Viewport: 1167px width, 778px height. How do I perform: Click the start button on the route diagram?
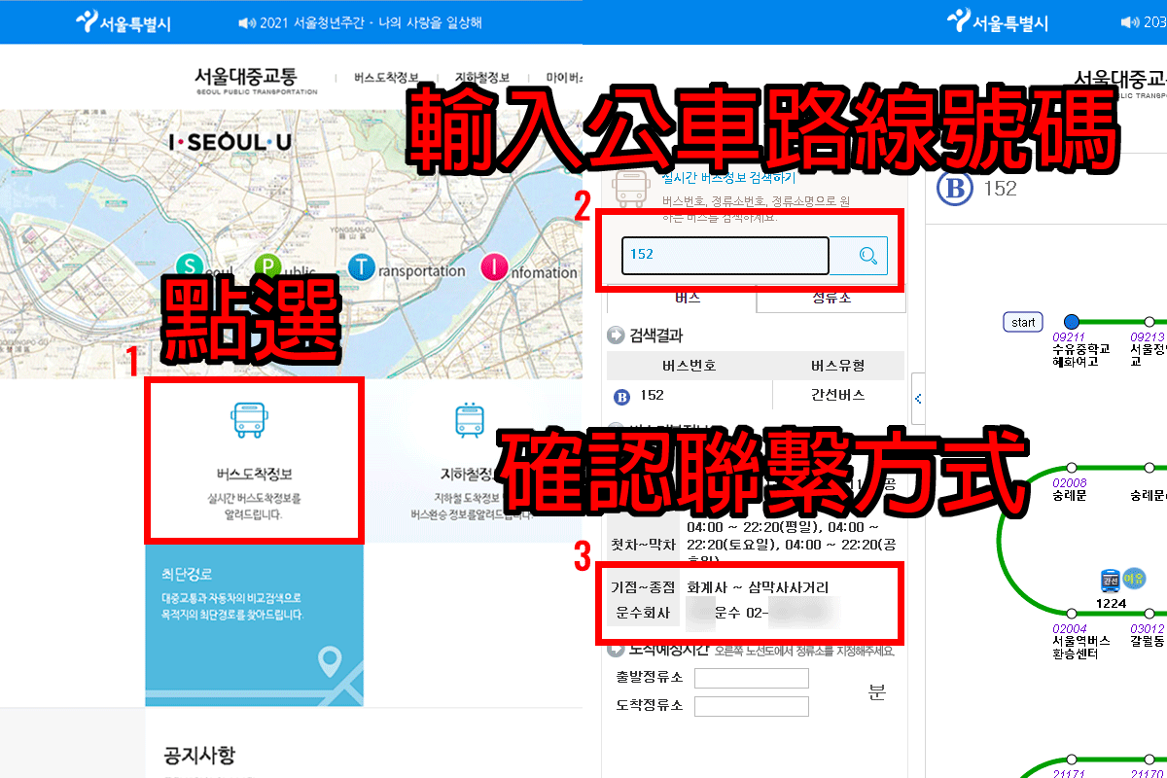pyautogui.click(x=1022, y=321)
